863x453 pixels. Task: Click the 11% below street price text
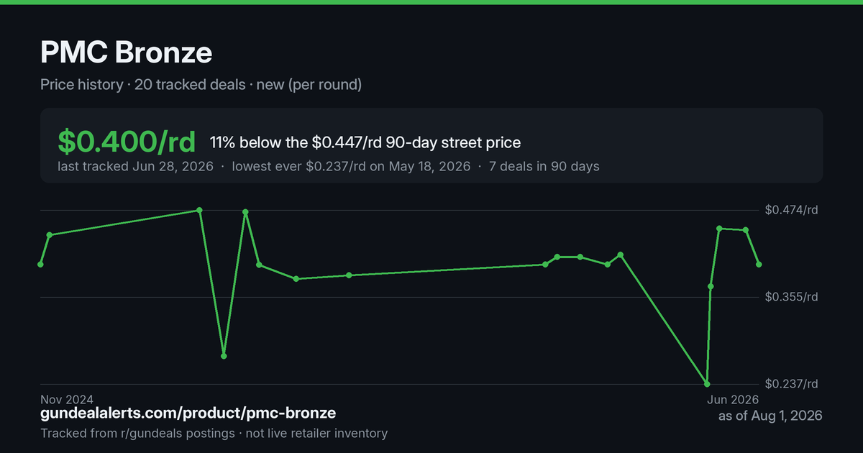click(x=365, y=142)
